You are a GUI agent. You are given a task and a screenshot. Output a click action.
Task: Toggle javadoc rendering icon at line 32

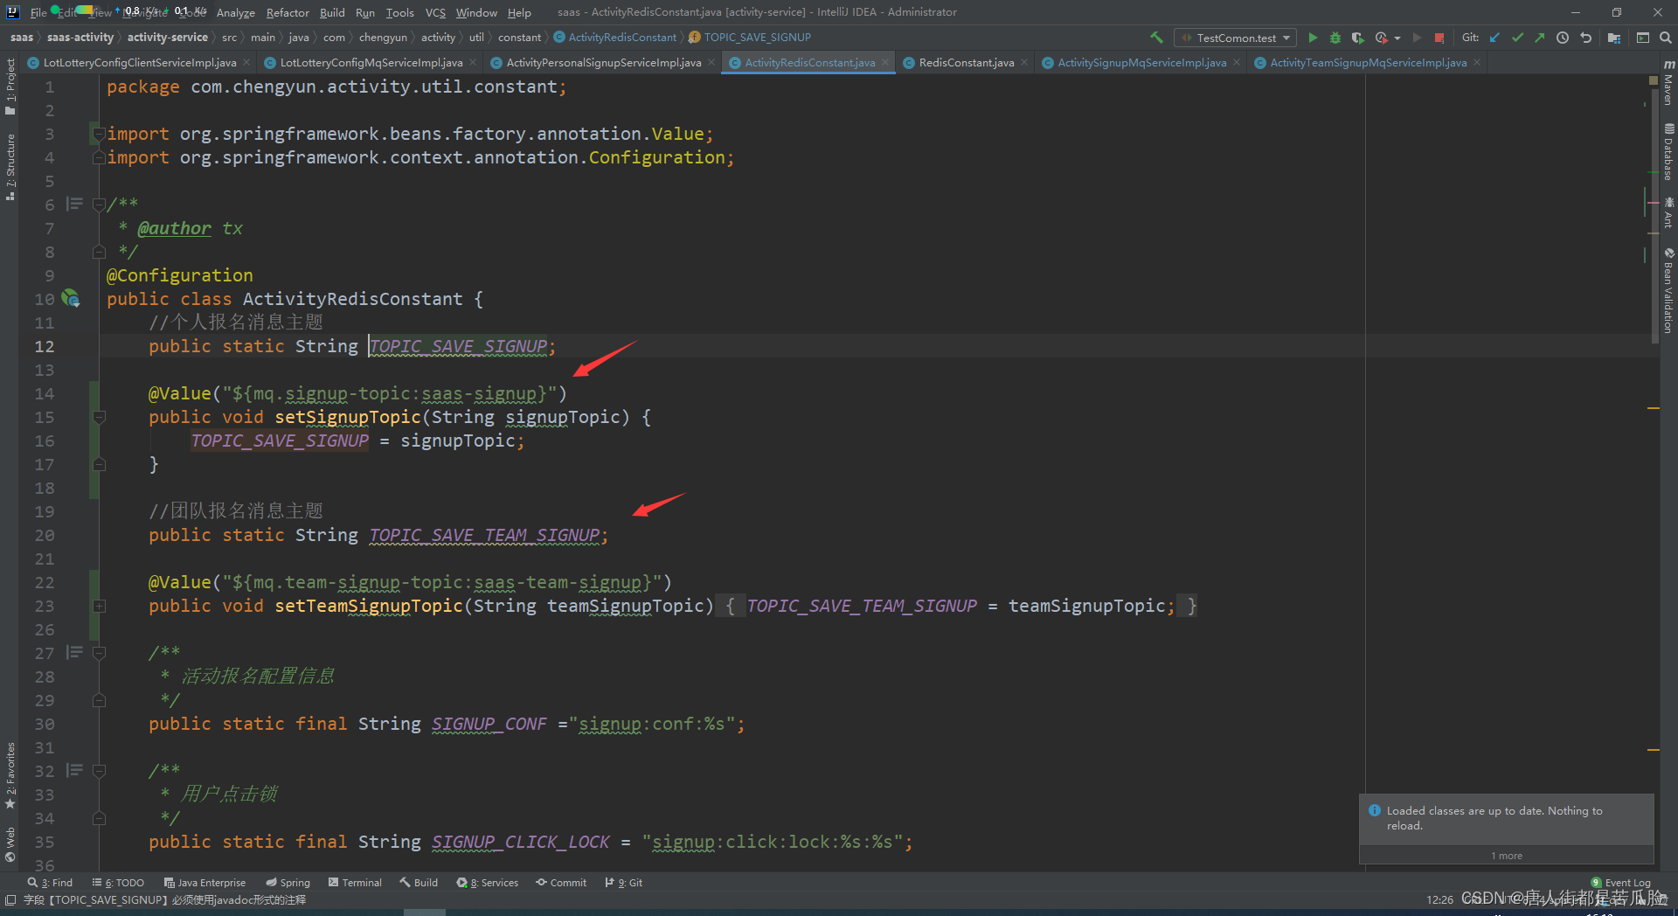[x=75, y=770]
